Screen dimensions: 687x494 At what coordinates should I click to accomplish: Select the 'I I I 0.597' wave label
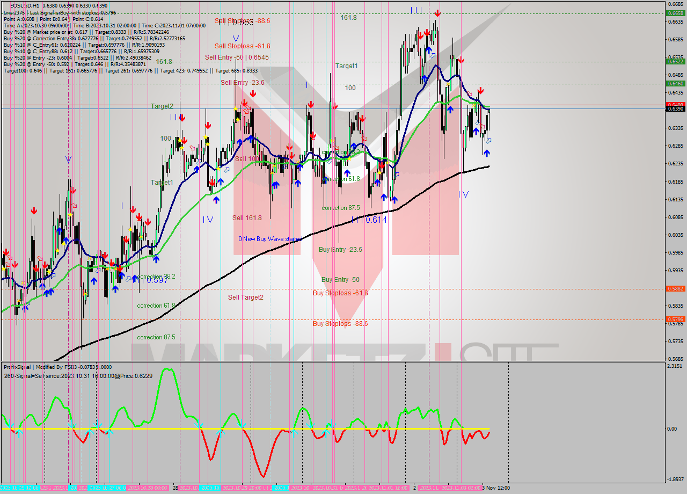151,280
